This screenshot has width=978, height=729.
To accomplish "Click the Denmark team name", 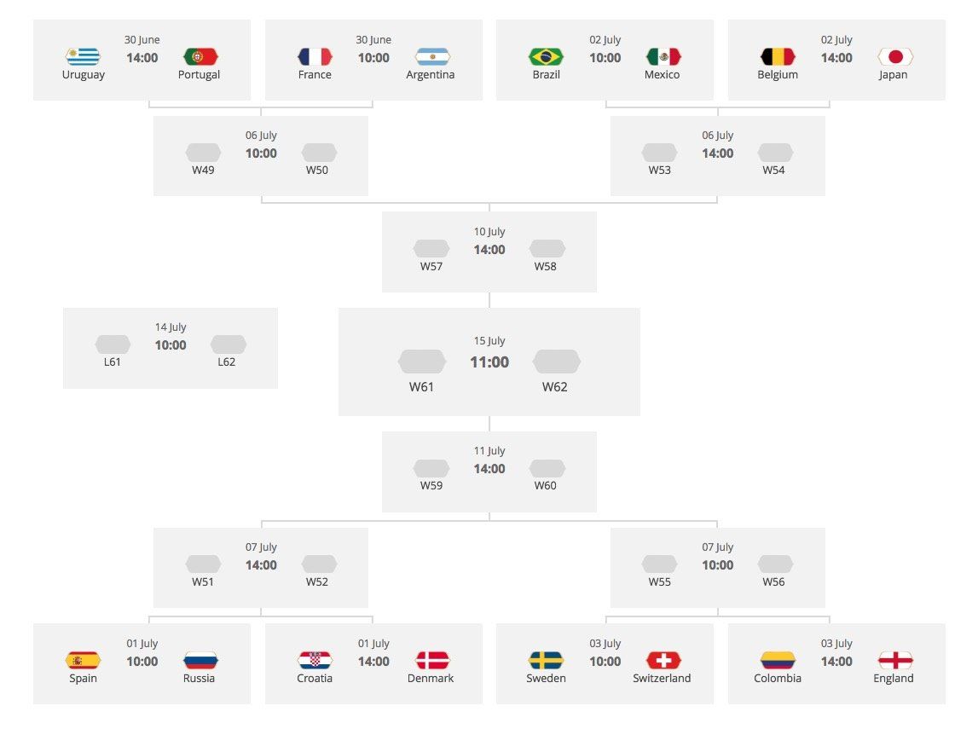I will [432, 679].
